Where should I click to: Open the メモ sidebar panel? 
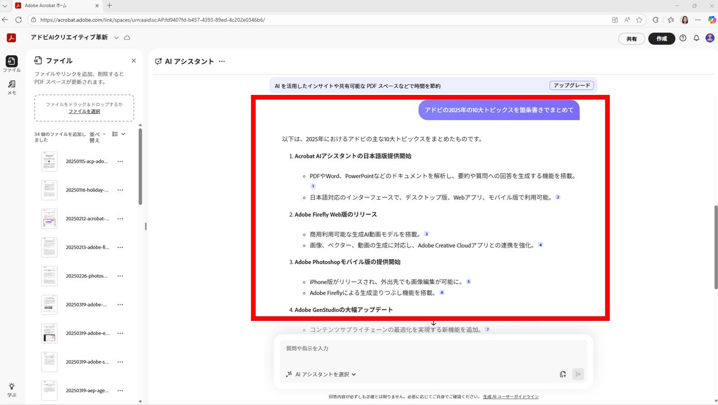tap(11, 87)
